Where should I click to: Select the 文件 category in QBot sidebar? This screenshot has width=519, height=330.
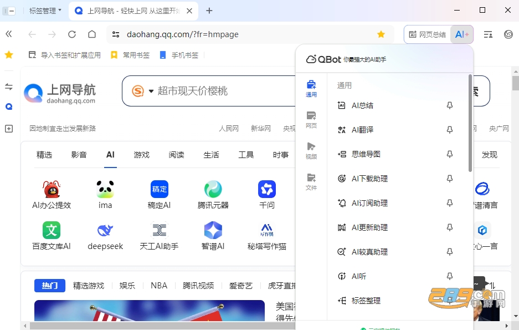(311, 182)
